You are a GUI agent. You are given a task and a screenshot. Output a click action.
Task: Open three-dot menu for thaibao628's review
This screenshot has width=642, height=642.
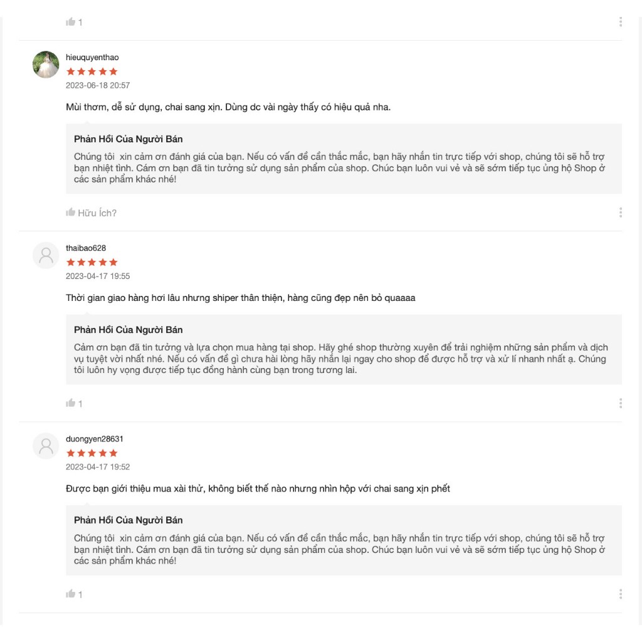pyautogui.click(x=621, y=403)
